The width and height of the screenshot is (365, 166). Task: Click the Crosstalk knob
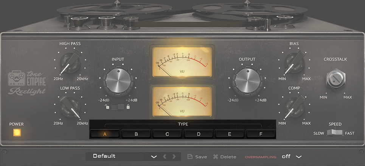pos(335,80)
